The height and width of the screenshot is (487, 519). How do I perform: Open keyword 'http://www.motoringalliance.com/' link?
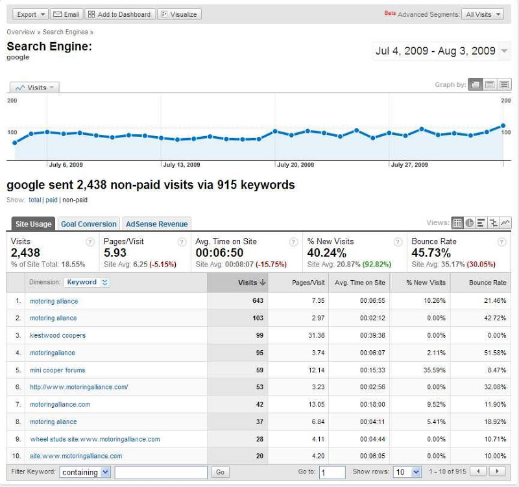click(78, 387)
